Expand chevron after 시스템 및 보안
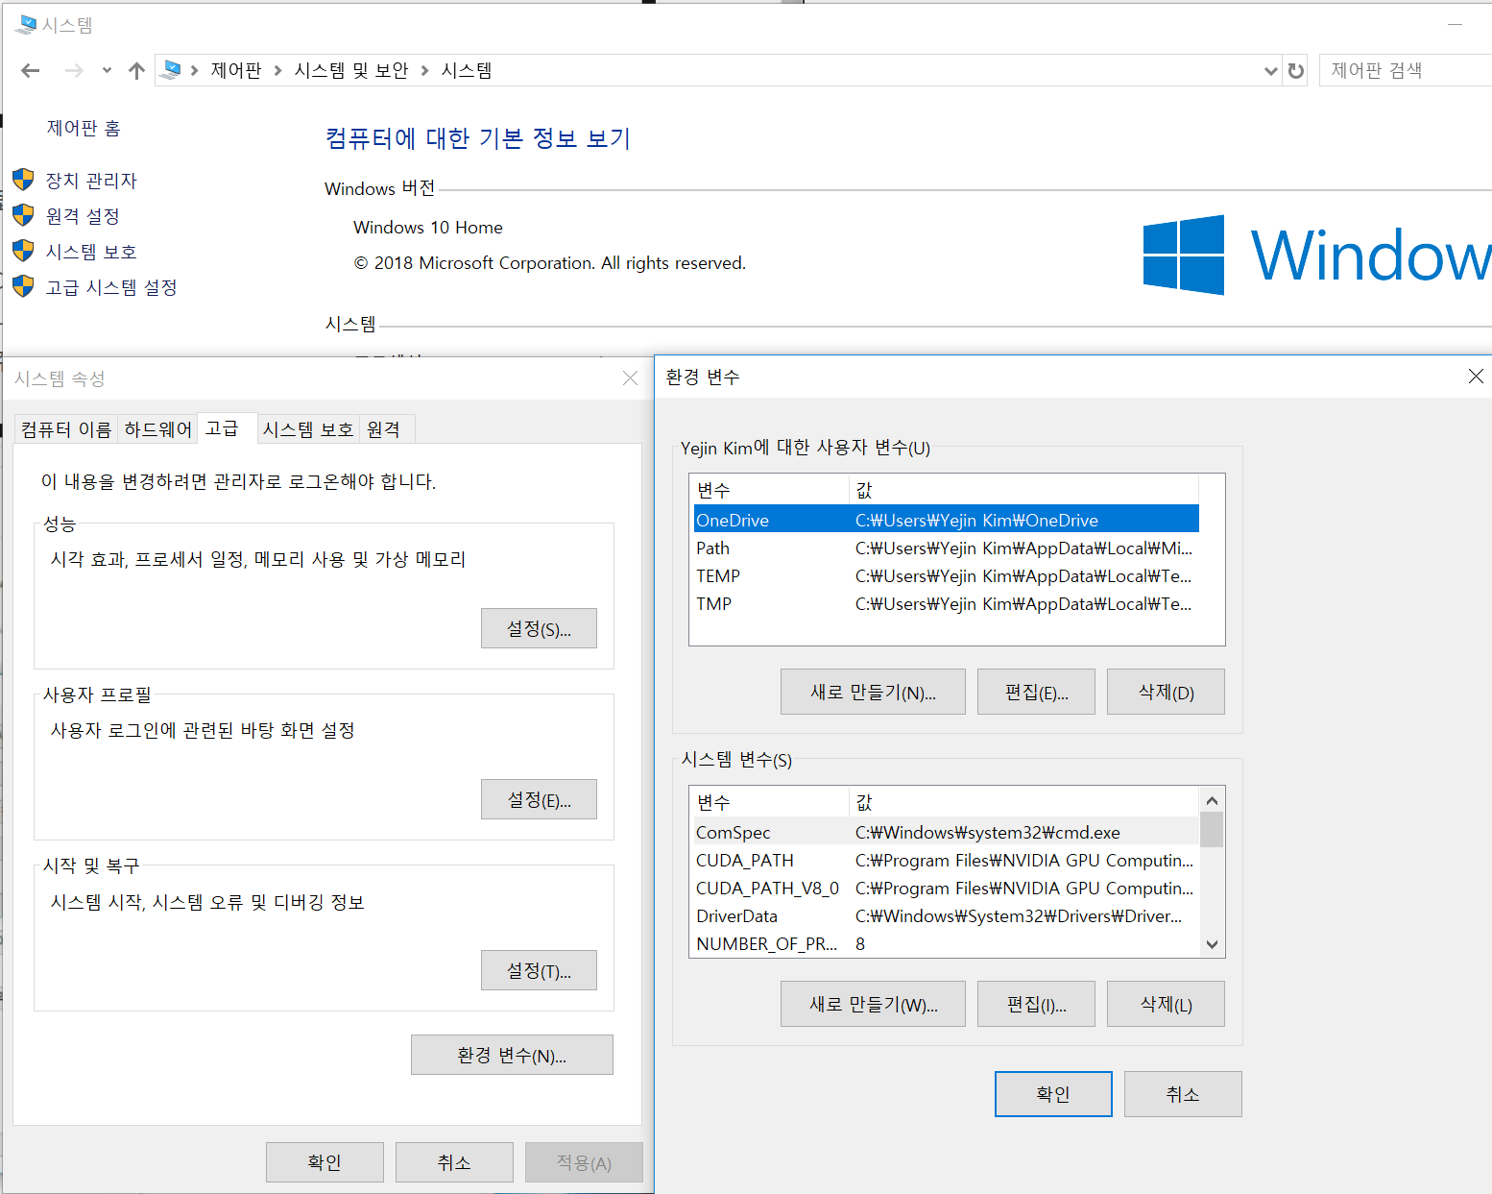1492x1194 pixels. pyautogui.click(x=424, y=70)
